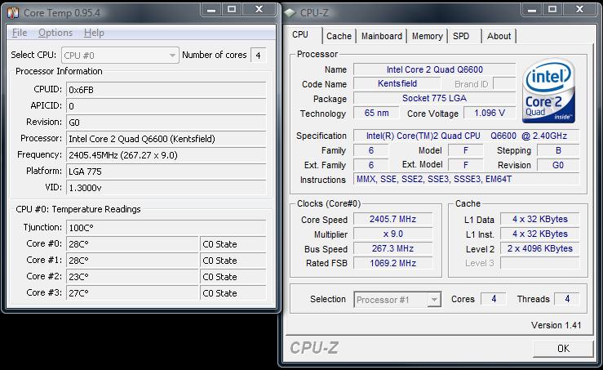603x370 pixels.
Task: Click the disabled Brand ID field
Action: click(504, 83)
